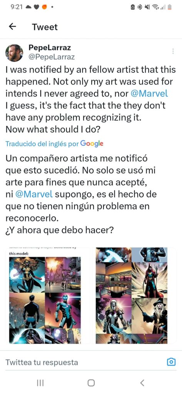The height and width of the screenshot is (394, 182).
Task: Open the left attached comic image
Action: (x=48, y=296)
